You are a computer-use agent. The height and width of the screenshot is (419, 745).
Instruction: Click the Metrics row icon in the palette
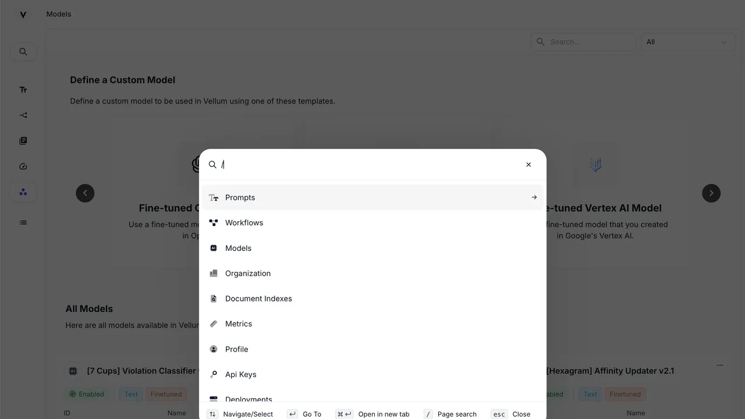point(214,324)
